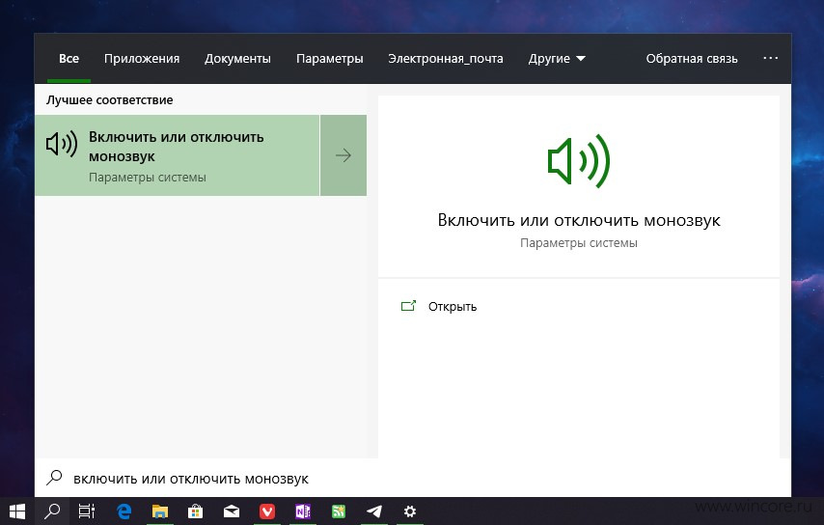Image resolution: width=824 pixels, height=525 pixels.
Task: Click Параметры системы text in preview pane
Action: 579,243
